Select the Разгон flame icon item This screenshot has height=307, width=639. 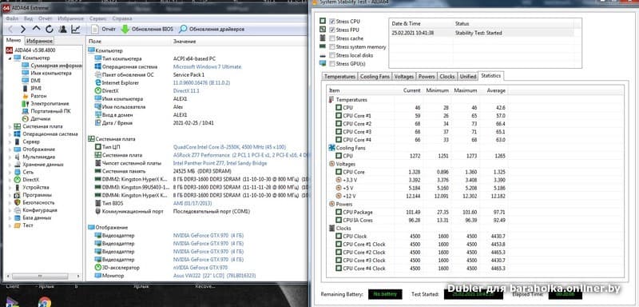click(26, 96)
